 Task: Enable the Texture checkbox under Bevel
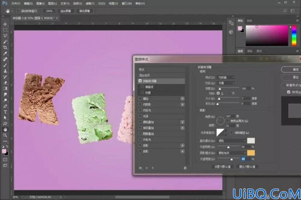tap(142, 93)
